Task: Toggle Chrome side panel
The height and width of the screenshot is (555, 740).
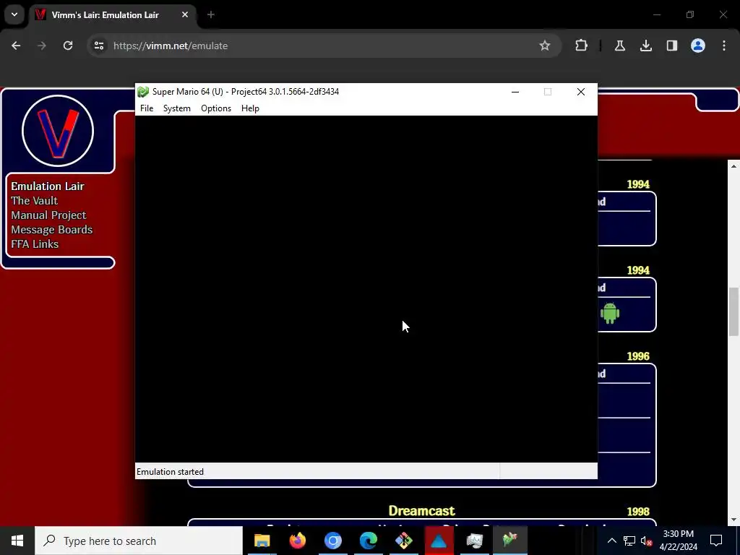Action: (x=671, y=46)
